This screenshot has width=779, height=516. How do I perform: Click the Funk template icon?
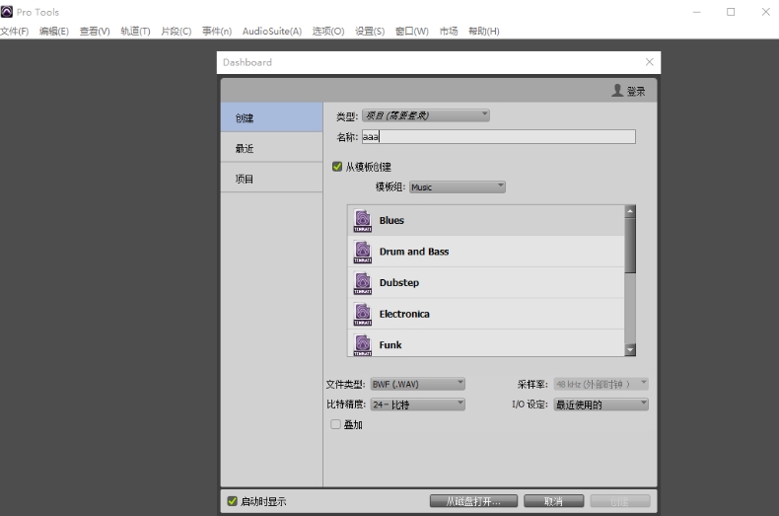[x=363, y=345]
